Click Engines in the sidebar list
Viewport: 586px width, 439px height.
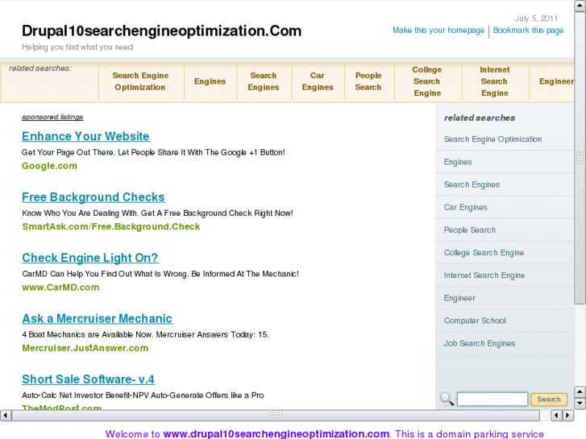coord(458,162)
